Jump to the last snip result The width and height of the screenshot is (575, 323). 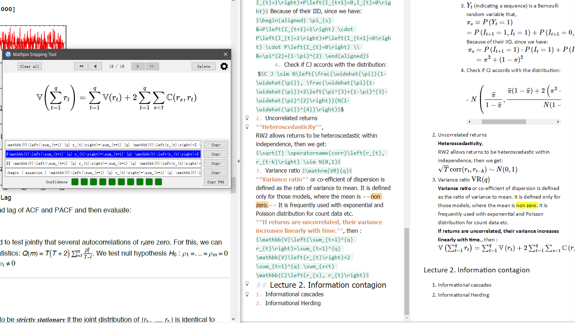152,66
